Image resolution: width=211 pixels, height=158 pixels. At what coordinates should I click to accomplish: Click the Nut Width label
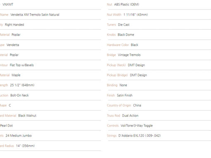(114, 14)
